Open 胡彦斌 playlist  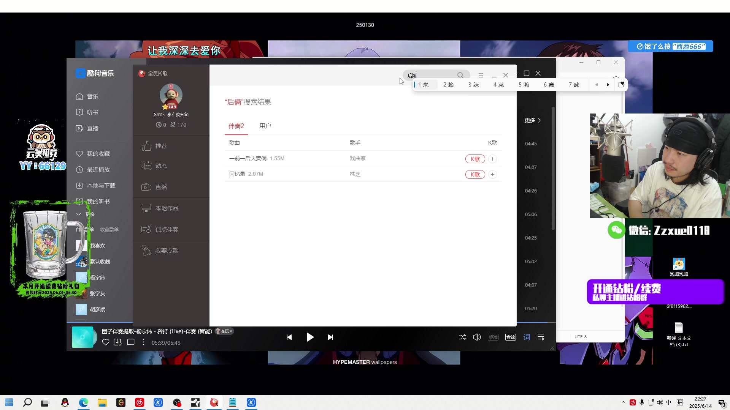(x=91, y=309)
